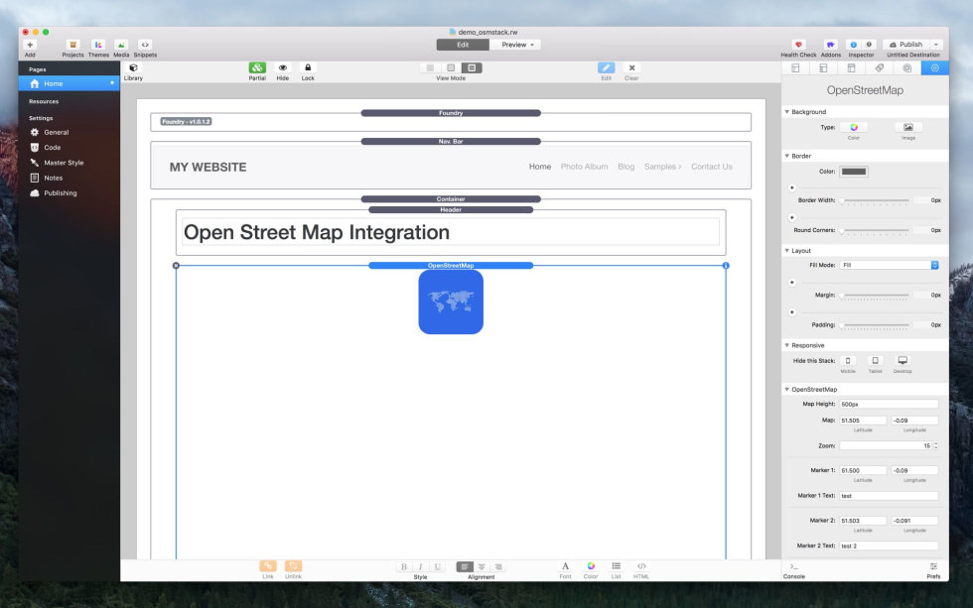Open the stacks Library
The height and width of the screenshot is (608, 973).
point(133,67)
